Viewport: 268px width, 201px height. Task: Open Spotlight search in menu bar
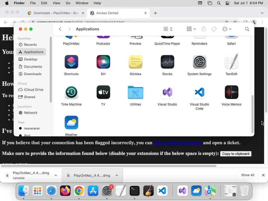tap(219, 3)
